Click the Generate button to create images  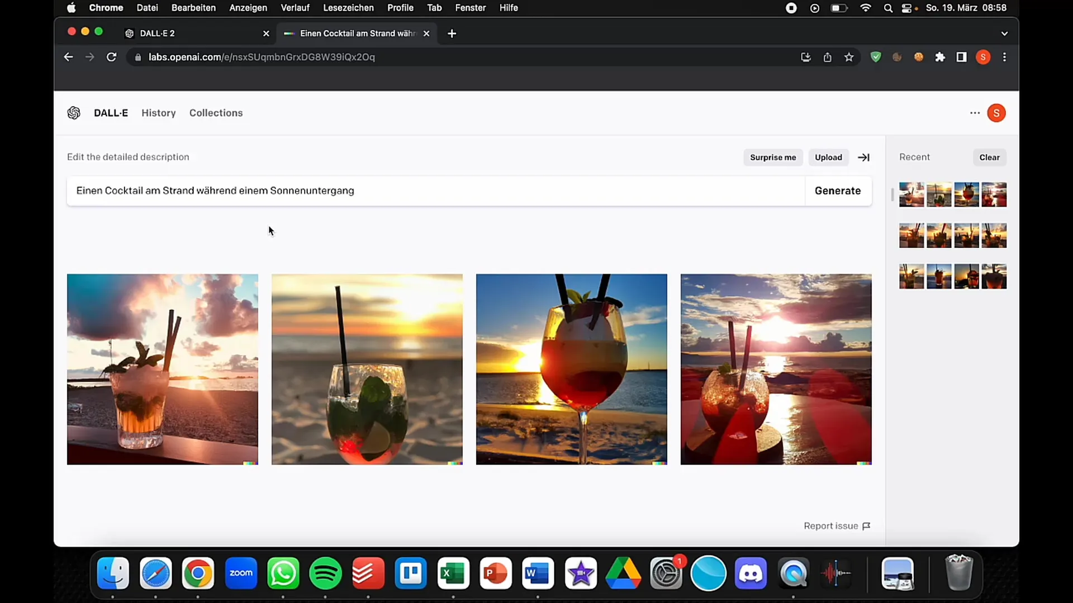pos(838,191)
